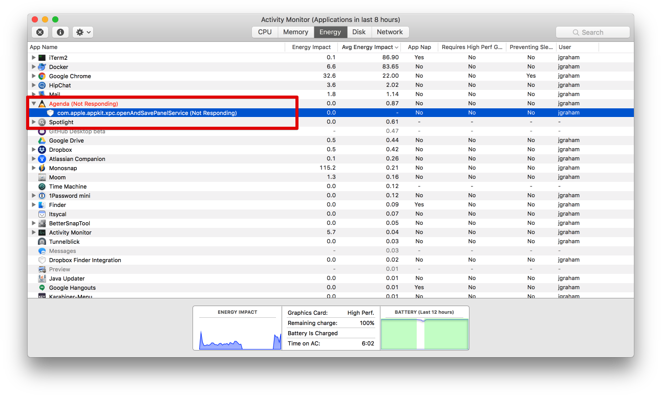Click the Messages bubble icon
The width and height of the screenshot is (661, 395).
[x=42, y=251]
